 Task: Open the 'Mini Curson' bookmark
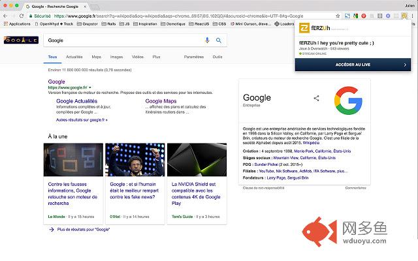click(x=251, y=23)
